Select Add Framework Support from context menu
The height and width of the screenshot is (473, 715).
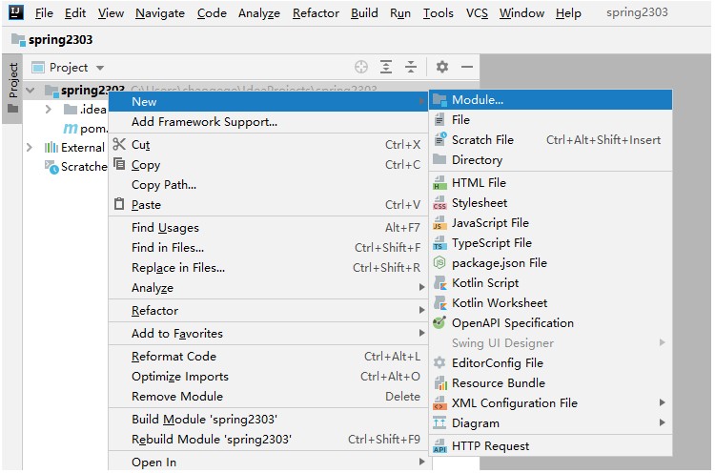point(204,122)
